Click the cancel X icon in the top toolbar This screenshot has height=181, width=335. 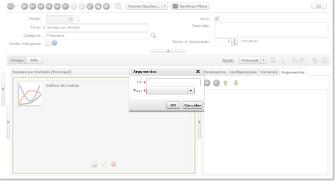[x=81, y=6]
